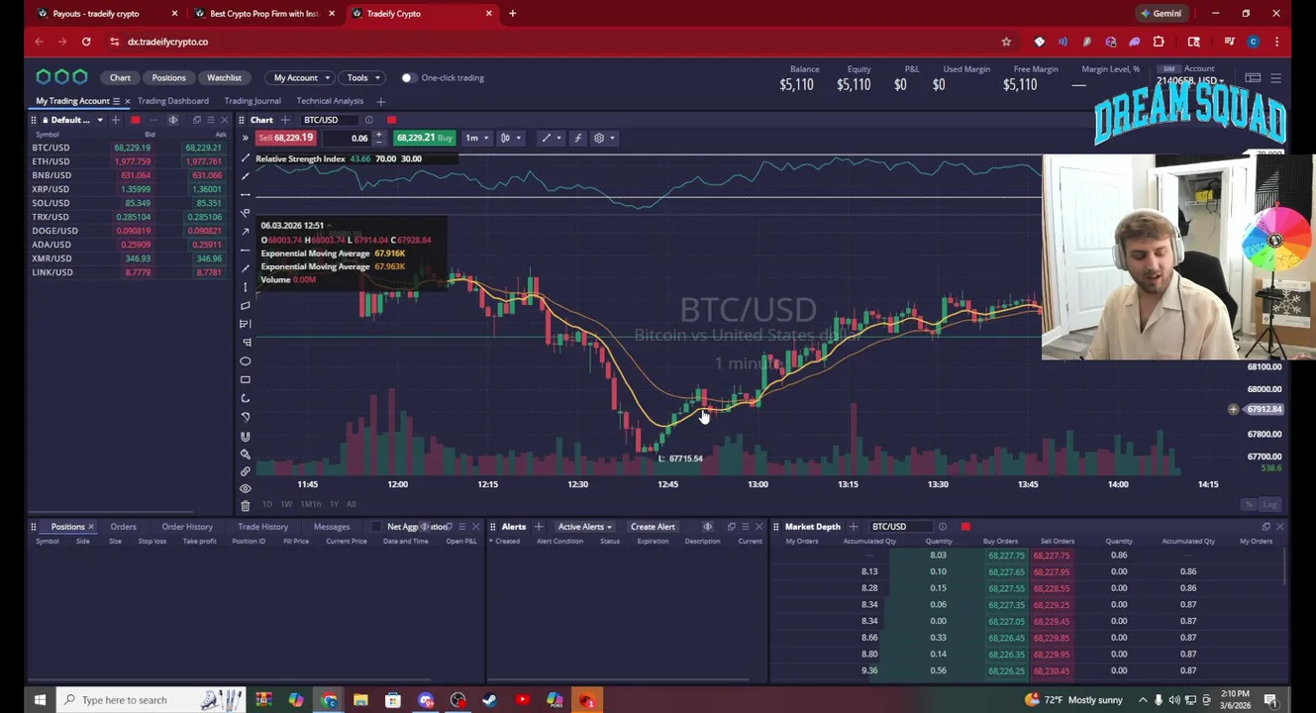The width and height of the screenshot is (1316, 713).
Task: Select the ellipse drawing tool
Action: click(246, 360)
